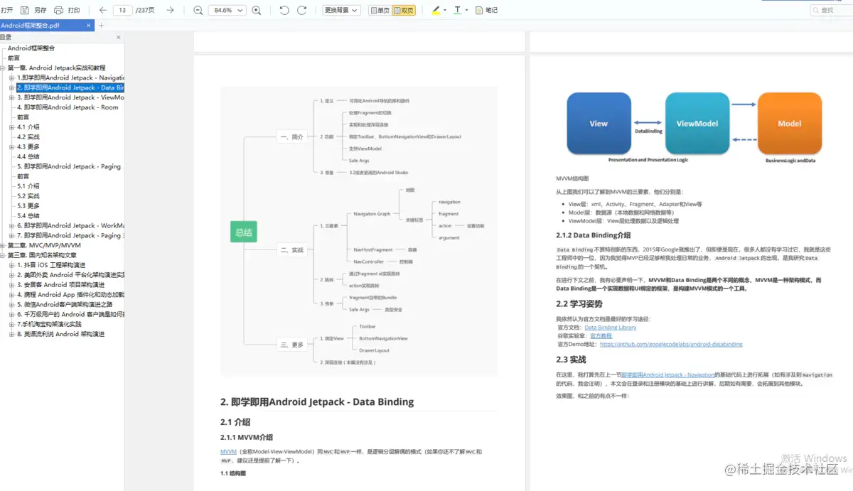This screenshot has width=853, height=491.
Task: Click the page number field showing 13
Action: pyautogui.click(x=123, y=10)
